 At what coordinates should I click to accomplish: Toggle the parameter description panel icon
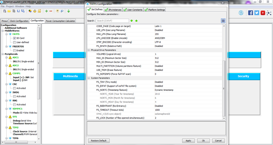click(x=223, y=21)
